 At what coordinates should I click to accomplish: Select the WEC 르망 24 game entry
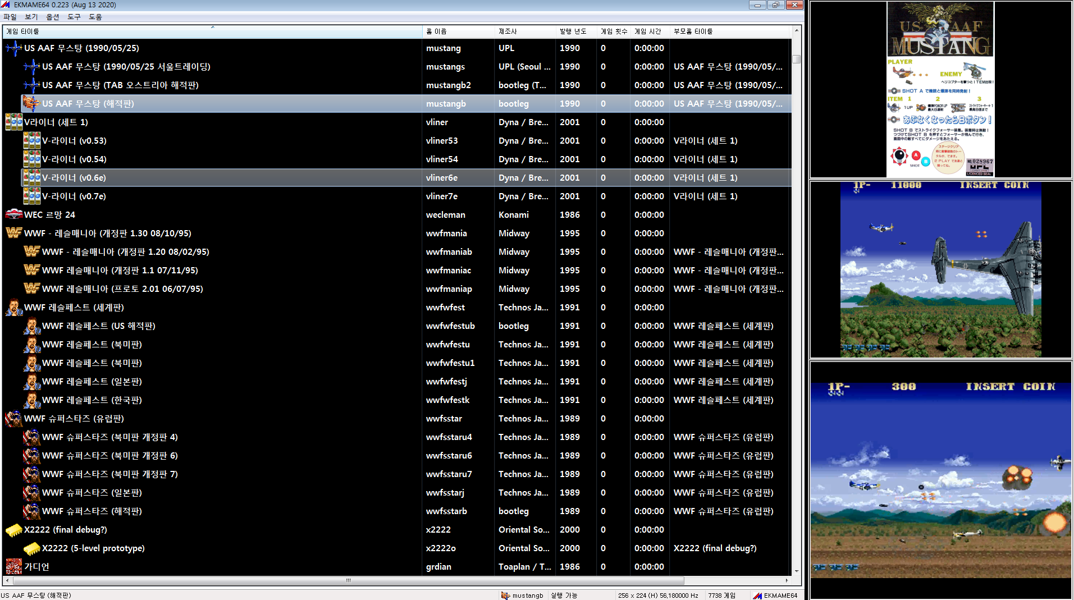397,215
